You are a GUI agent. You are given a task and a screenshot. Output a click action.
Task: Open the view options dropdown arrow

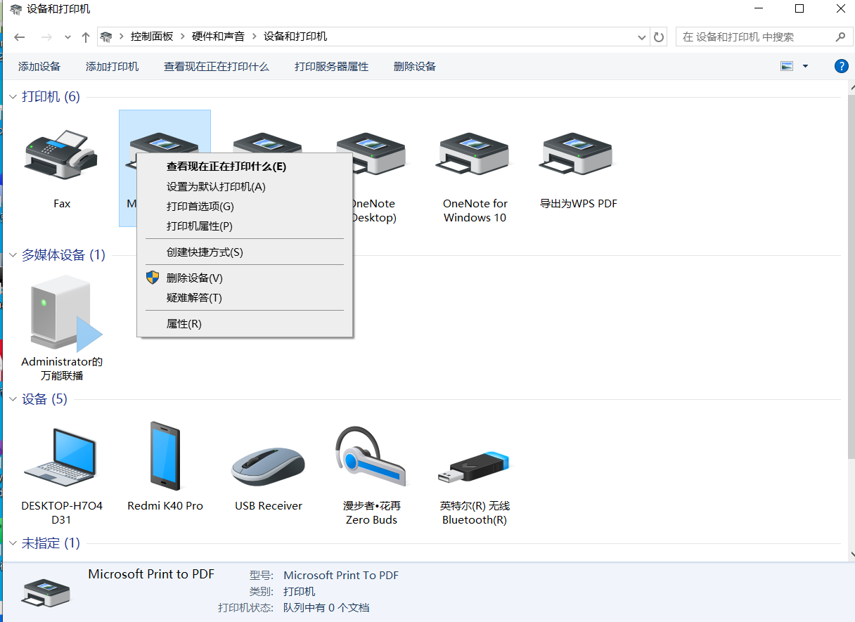point(805,66)
